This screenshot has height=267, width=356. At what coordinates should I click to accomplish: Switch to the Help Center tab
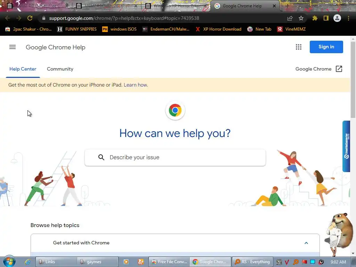pyautogui.click(x=23, y=69)
